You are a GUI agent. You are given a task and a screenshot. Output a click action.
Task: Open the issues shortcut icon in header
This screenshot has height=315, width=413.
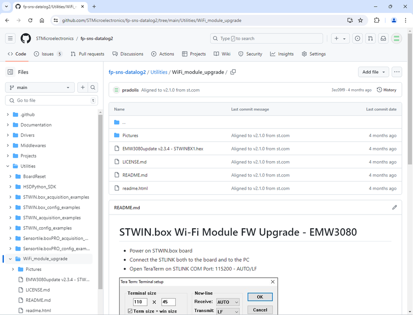(358, 38)
